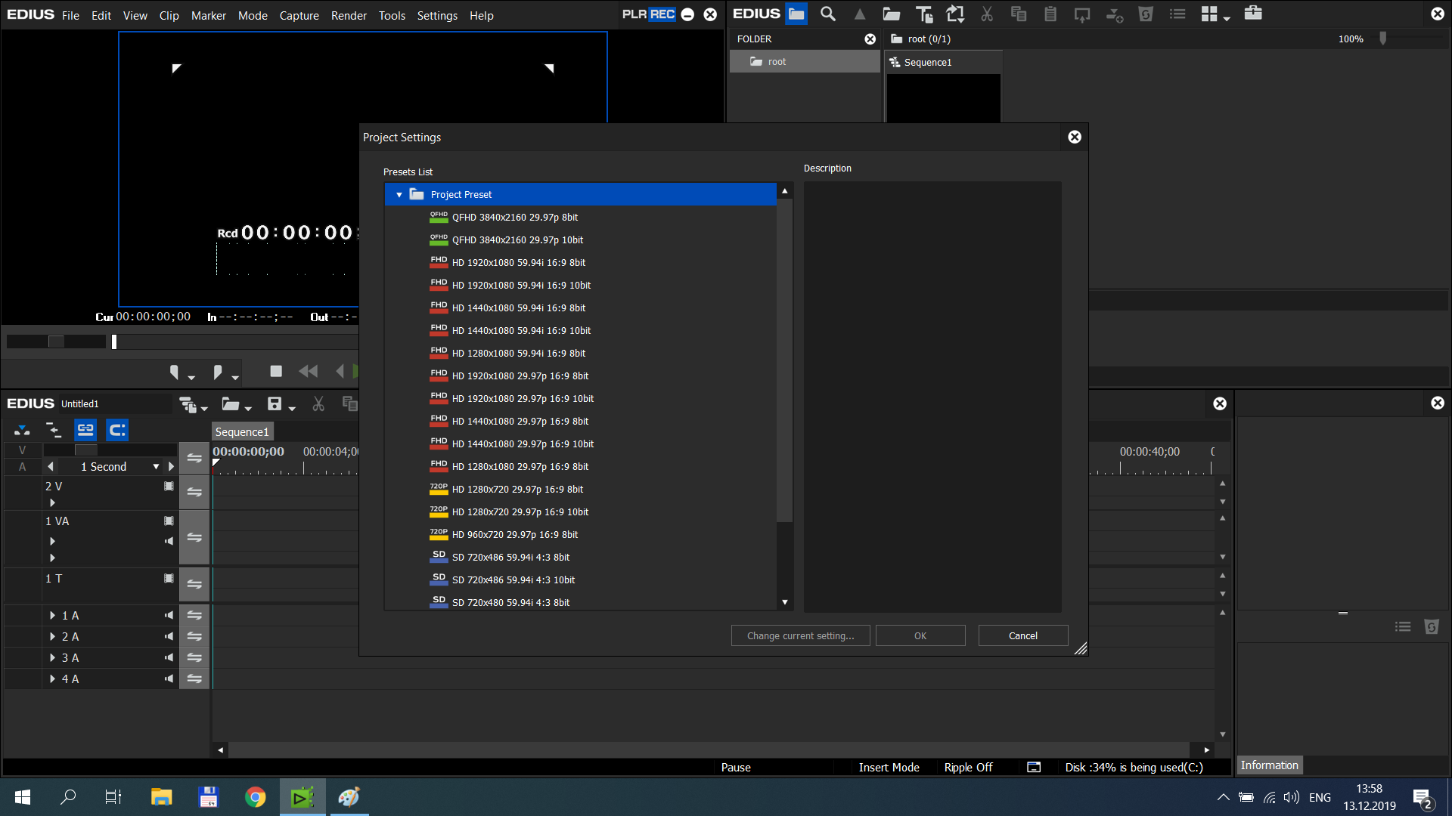Viewport: 1452px width, 816px height.
Task: Toggle the sync-lock on the 2 V track
Action: coord(194,492)
